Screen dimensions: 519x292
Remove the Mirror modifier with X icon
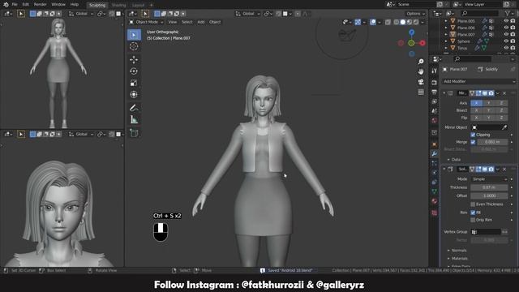click(504, 93)
